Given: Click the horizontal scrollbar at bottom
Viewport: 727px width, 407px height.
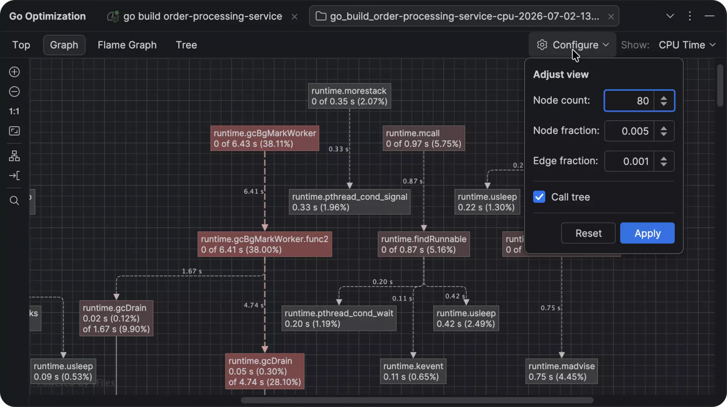Looking at the screenshot, I should pos(417,400).
